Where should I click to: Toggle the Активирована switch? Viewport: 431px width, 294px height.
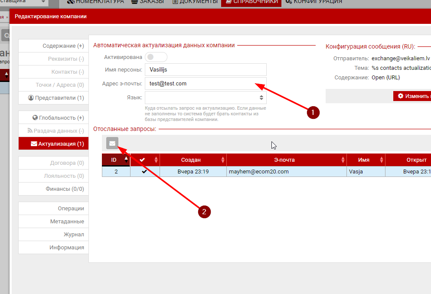156,57
